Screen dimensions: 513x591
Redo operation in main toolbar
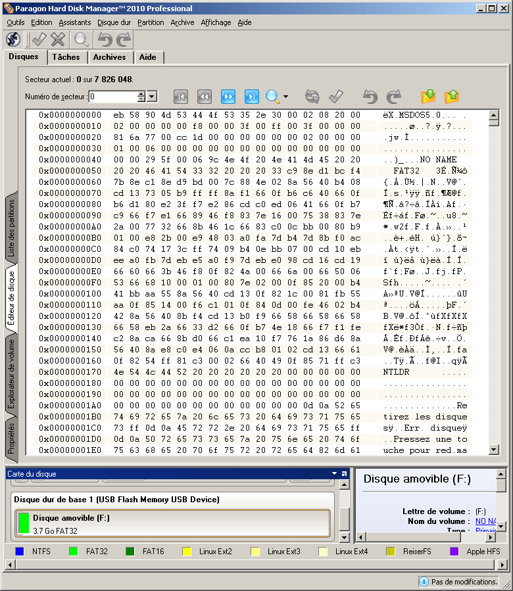tap(124, 39)
